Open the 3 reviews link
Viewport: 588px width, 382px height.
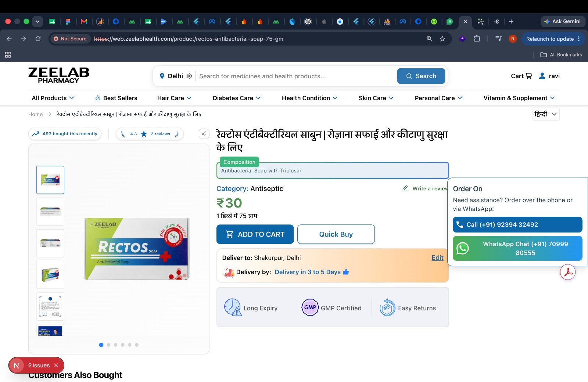tap(161, 134)
